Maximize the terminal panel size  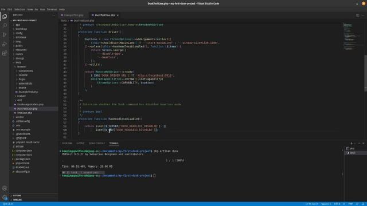pos(360,143)
